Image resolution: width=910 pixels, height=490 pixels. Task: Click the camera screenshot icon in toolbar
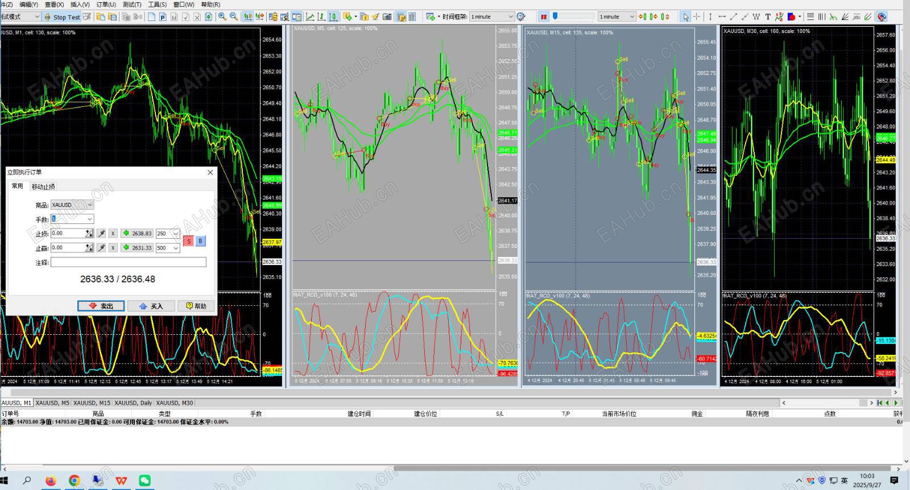387,17
